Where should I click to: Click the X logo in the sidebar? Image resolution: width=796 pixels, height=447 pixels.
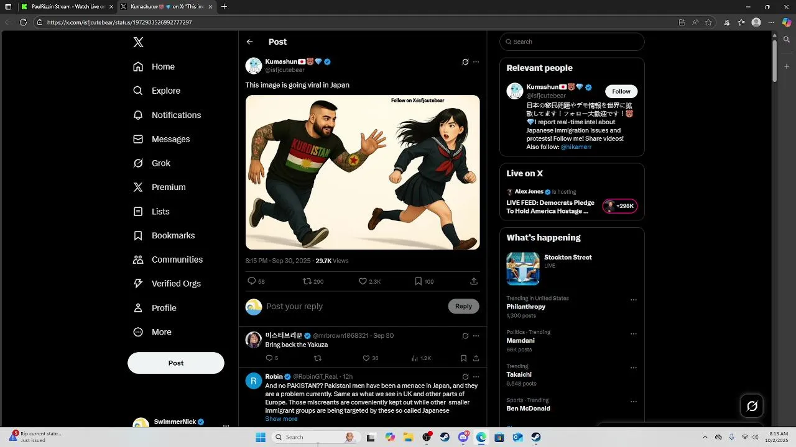click(138, 42)
